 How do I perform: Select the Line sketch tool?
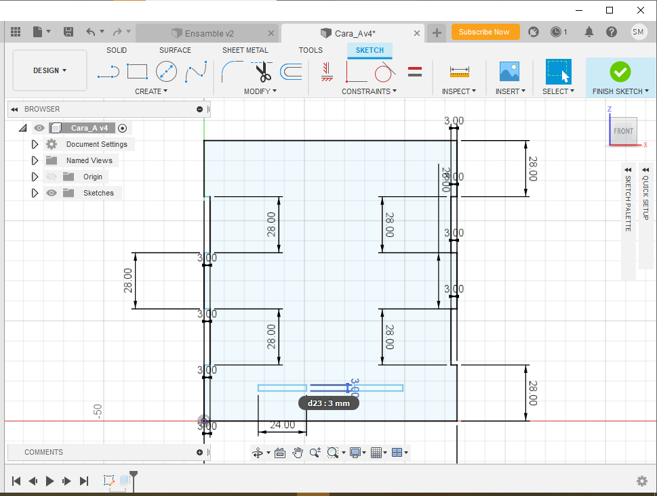click(108, 71)
